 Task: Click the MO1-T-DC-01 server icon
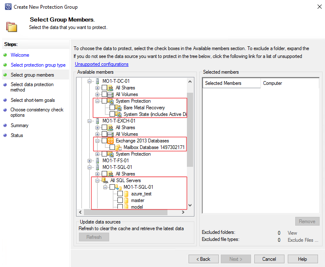(x=98, y=81)
